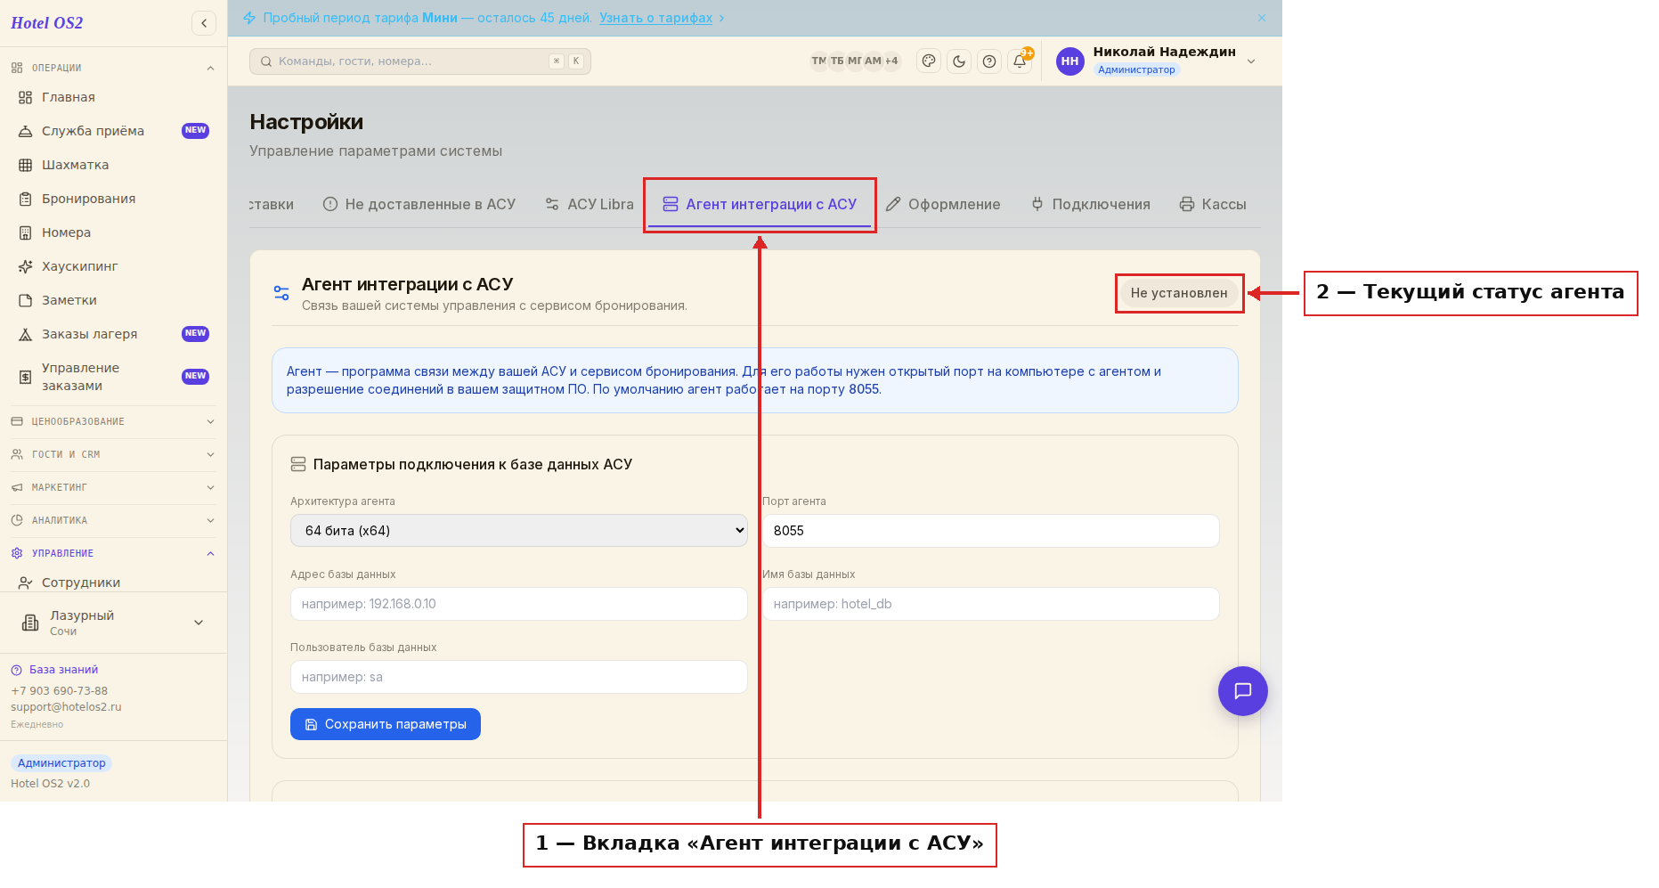The image size is (1659, 888).
Task: Select agent architecture 64 бита dropdown
Action: click(x=518, y=531)
